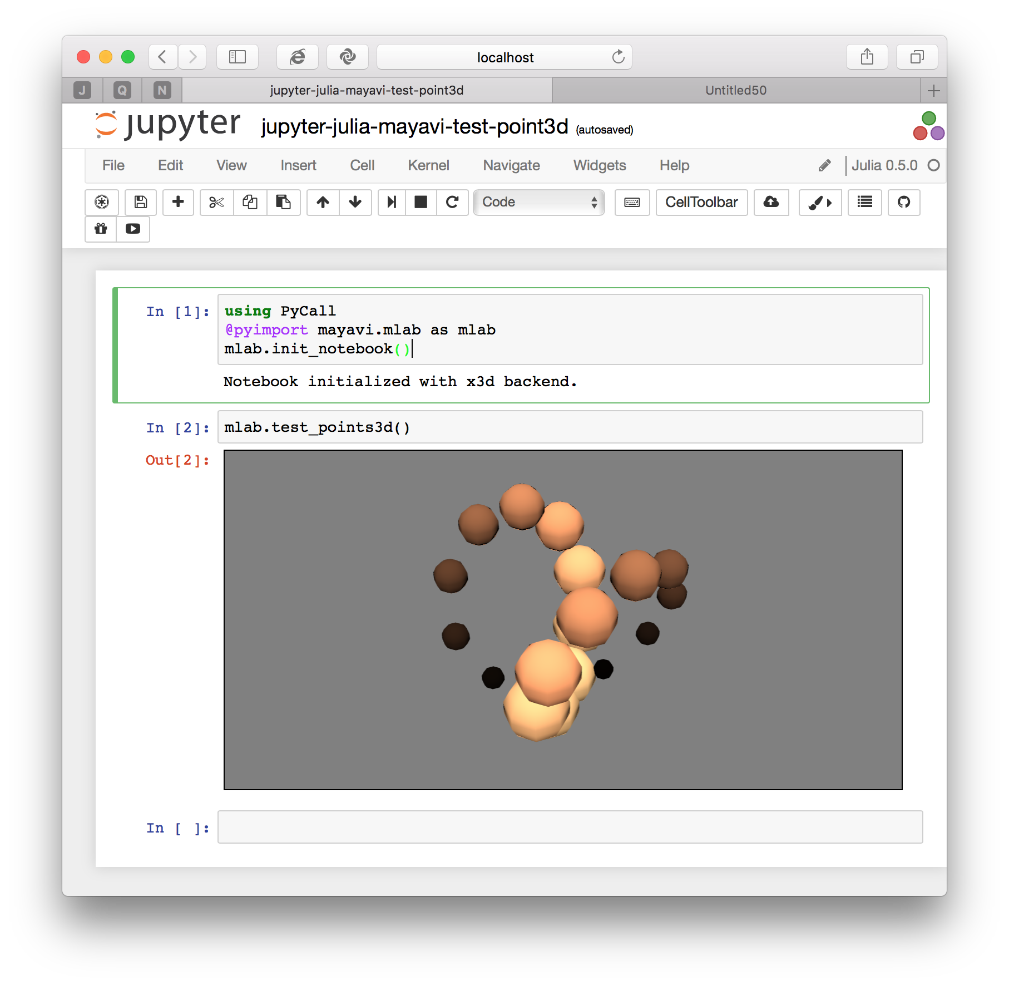1009x985 pixels.
Task: Click the (autosaved) status text
Action: click(605, 130)
